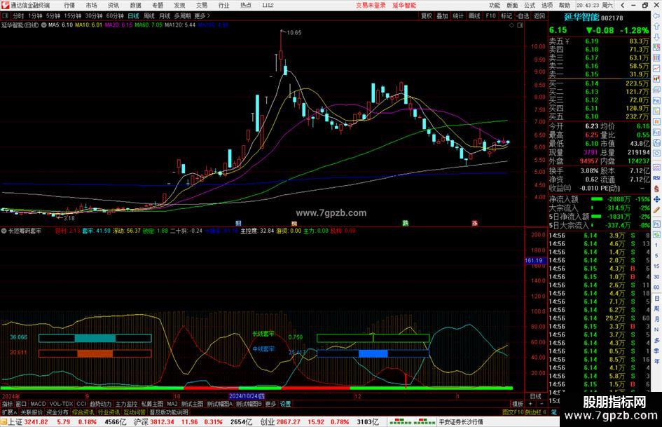
Task: Open the 多周期 view
Action: click(x=183, y=16)
